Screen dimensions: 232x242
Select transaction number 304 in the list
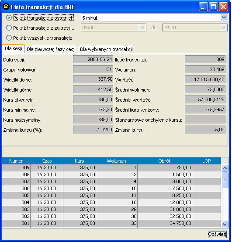(111, 202)
